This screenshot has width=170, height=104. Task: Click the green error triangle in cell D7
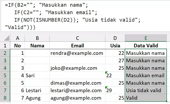[x=106, y=88]
